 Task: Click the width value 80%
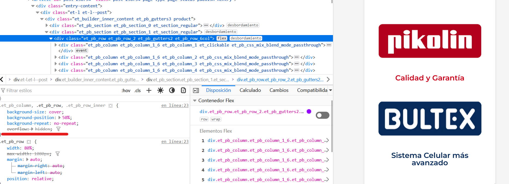coord(28,148)
